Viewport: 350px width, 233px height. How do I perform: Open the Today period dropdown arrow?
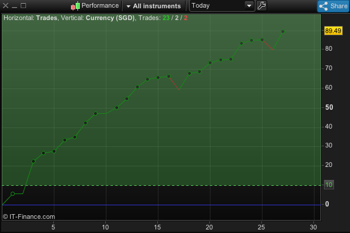249,6
